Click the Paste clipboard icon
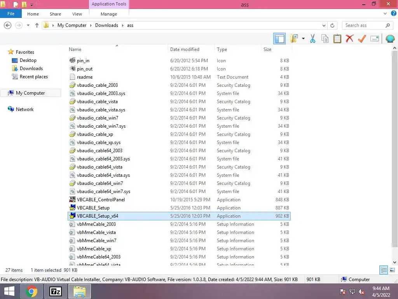Image resolution: width=398 pixels, height=299 pixels. (x=337, y=39)
